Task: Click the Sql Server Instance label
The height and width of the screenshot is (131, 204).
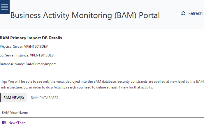Action: [14, 55]
